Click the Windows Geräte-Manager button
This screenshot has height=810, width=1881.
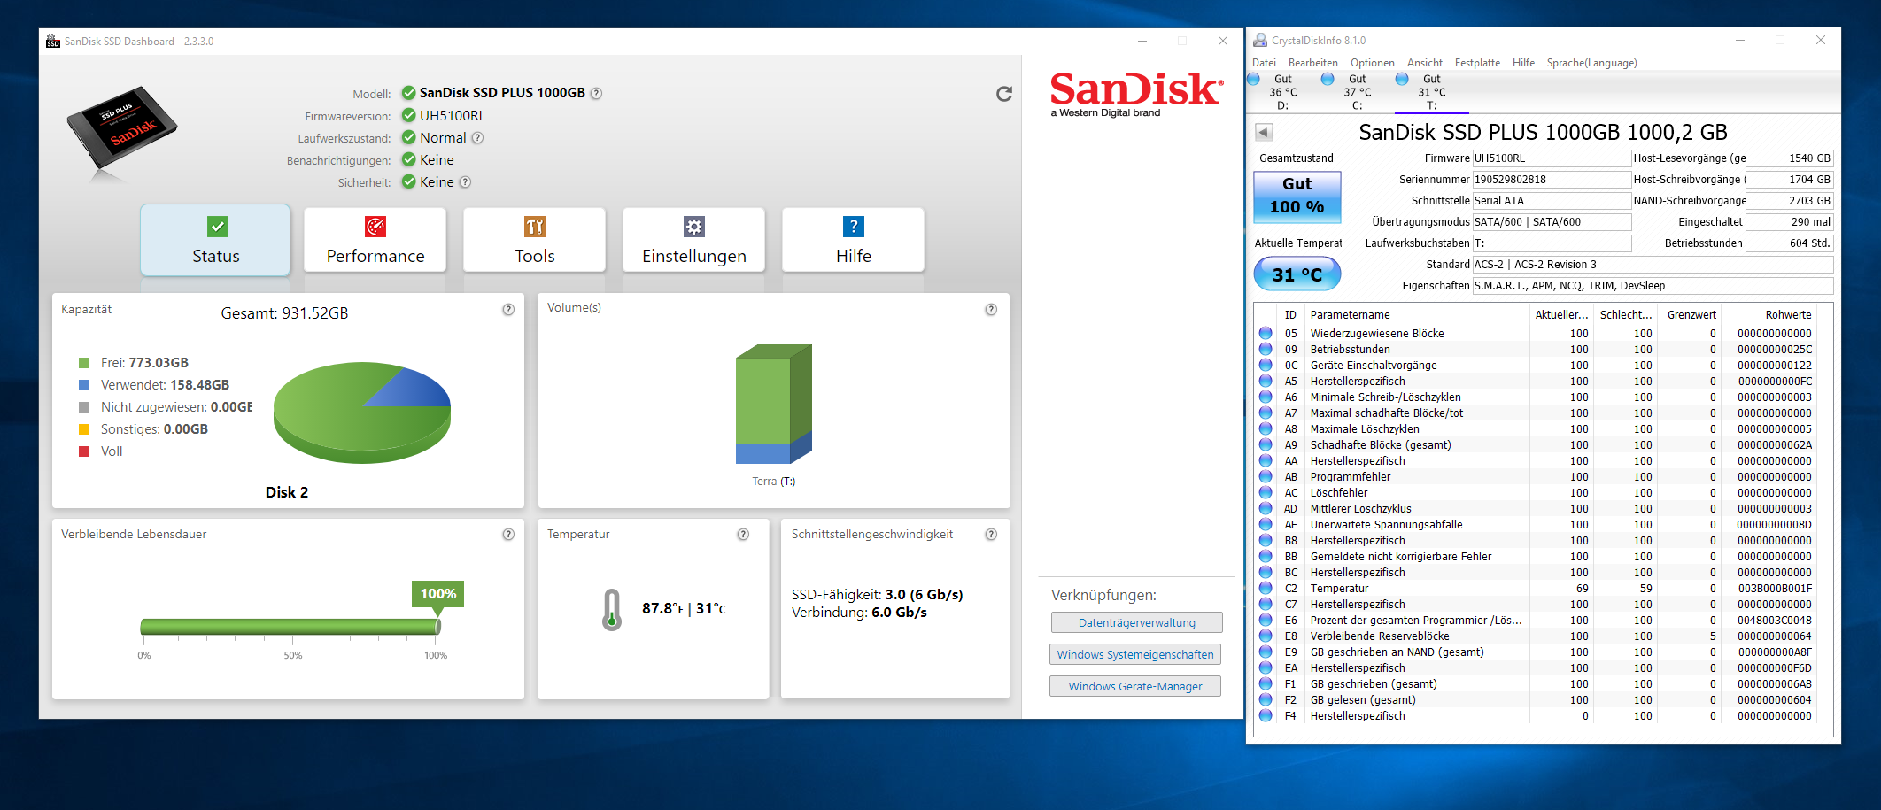click(1134, 686)
